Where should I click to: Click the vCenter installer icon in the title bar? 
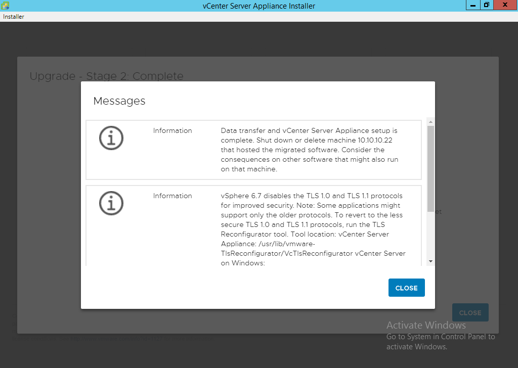pyautogui.click(x=5, y=5)
